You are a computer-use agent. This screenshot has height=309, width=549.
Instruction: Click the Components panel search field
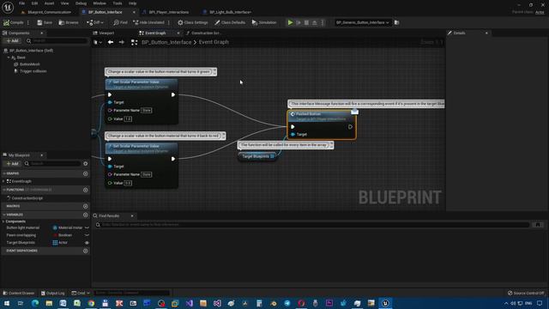pyautogui.click(x=57, y=41)
